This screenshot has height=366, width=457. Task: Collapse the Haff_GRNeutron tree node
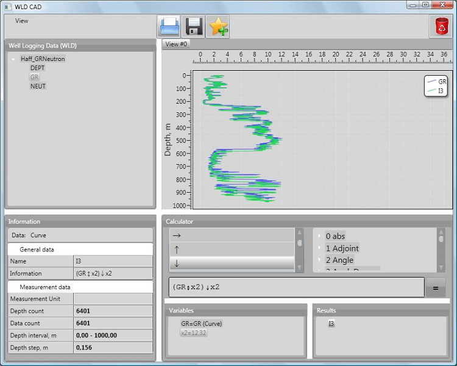click(13, 59)
